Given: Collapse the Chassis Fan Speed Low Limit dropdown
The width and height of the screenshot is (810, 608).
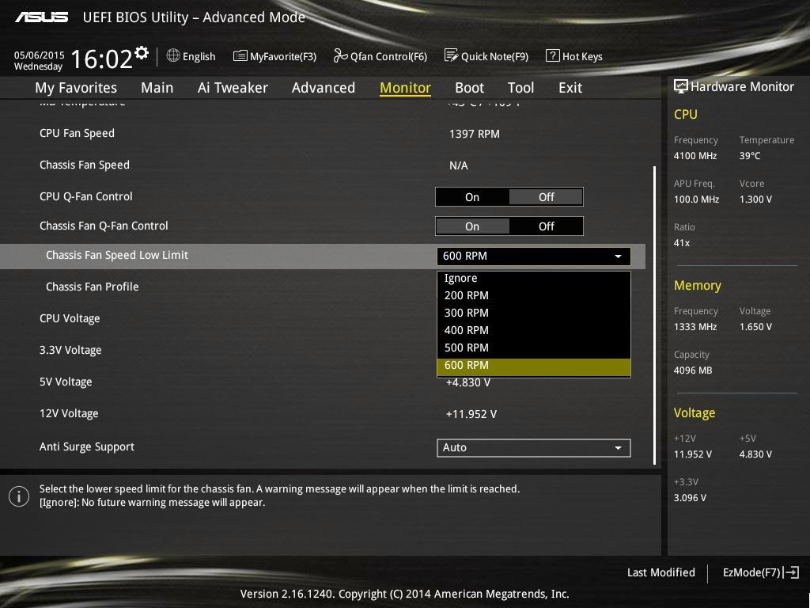Looking at the screenshot, I should [x=534, y=256].
